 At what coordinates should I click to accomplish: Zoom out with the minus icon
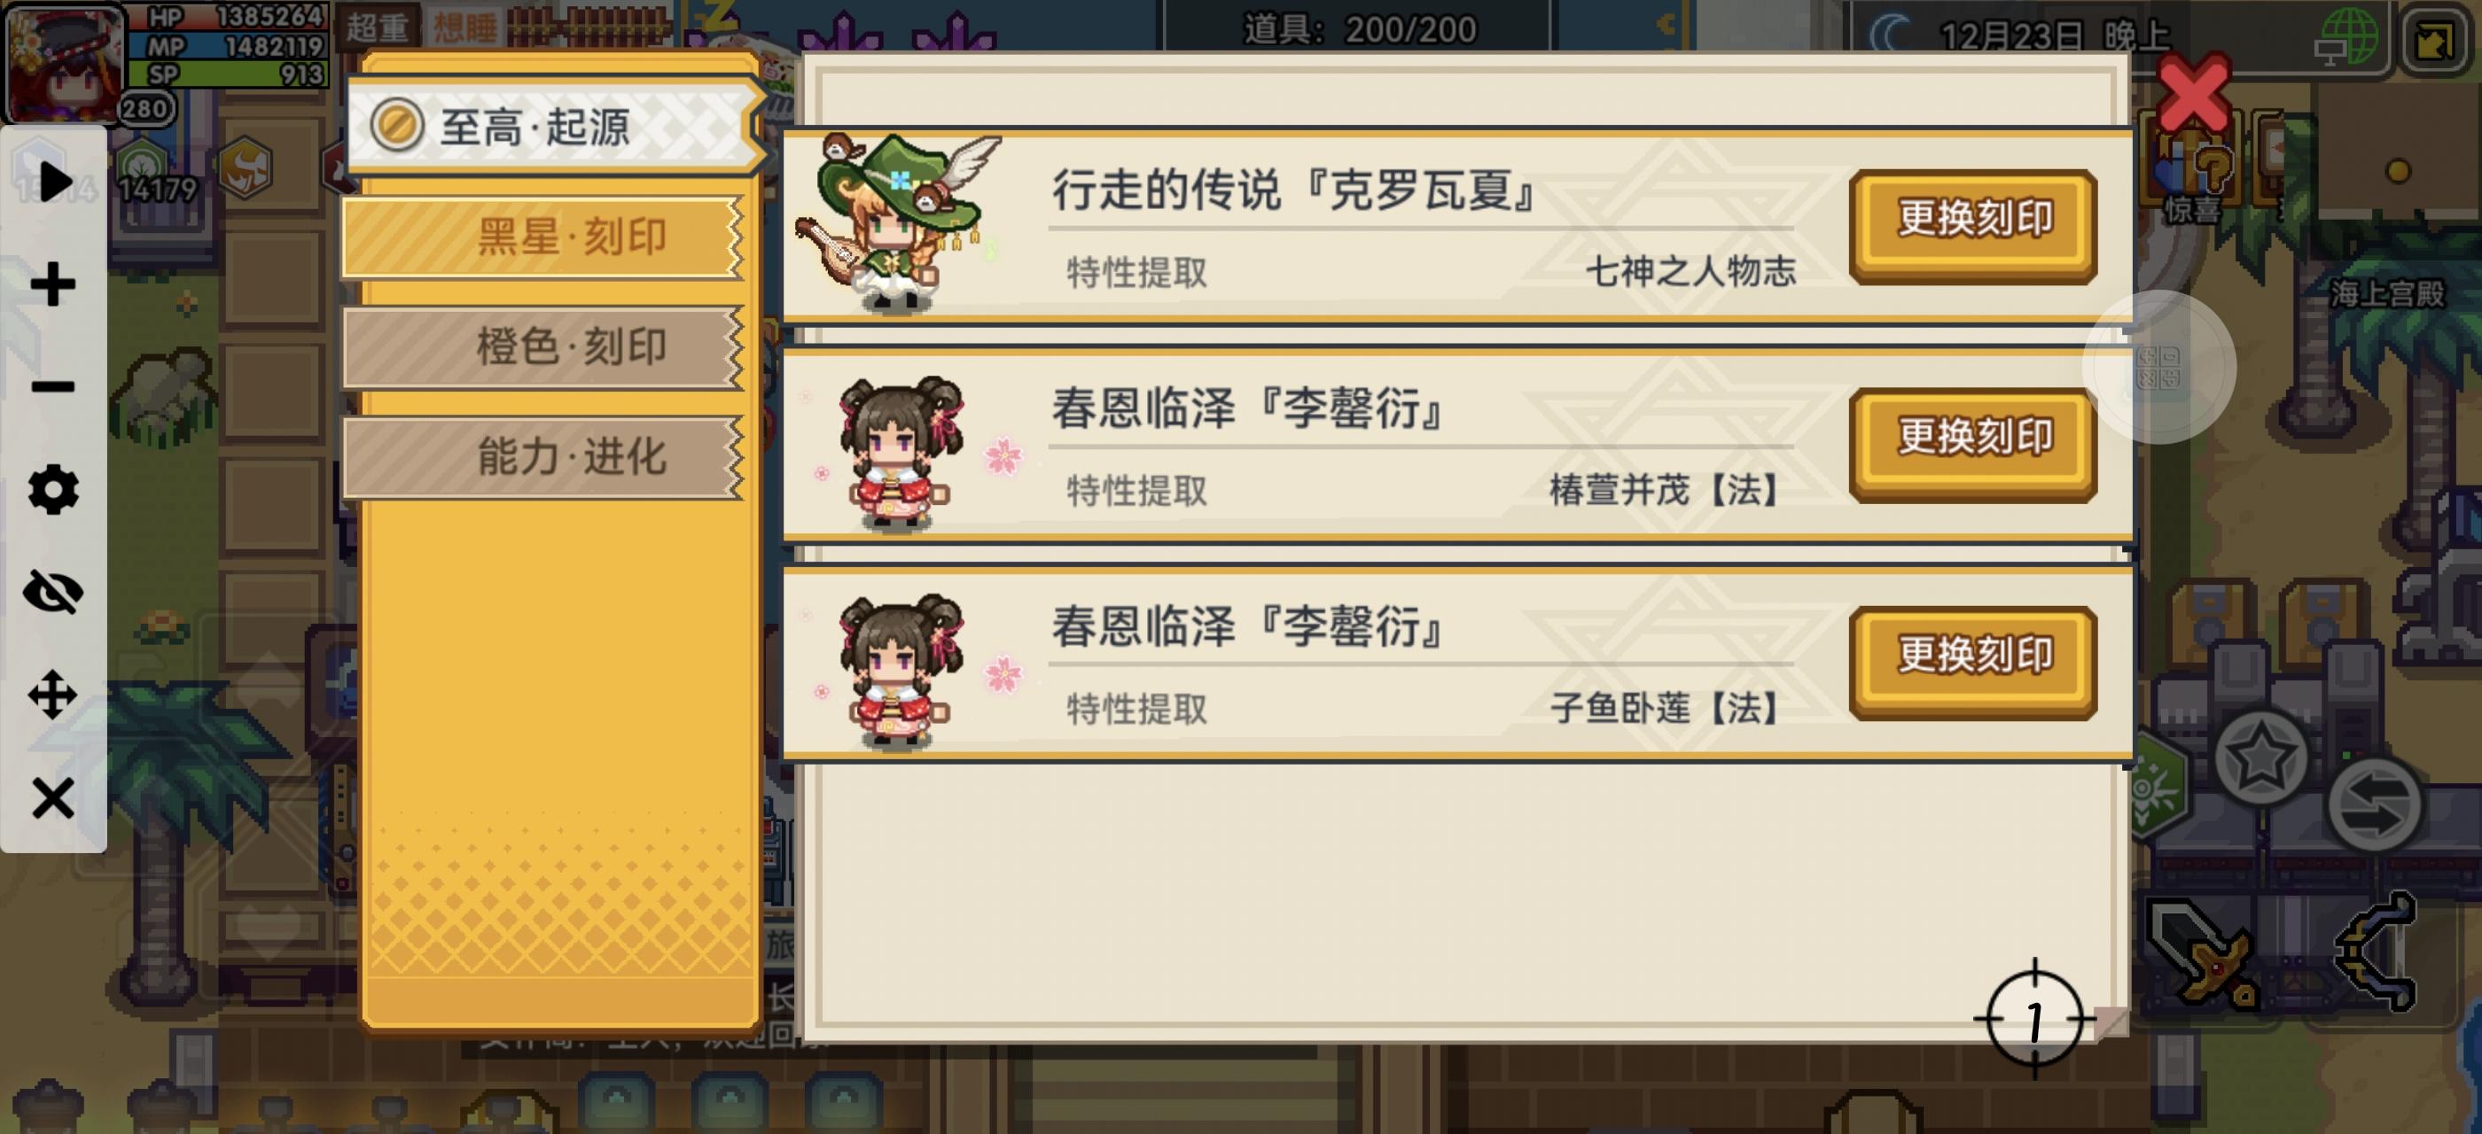pos(53,387)
